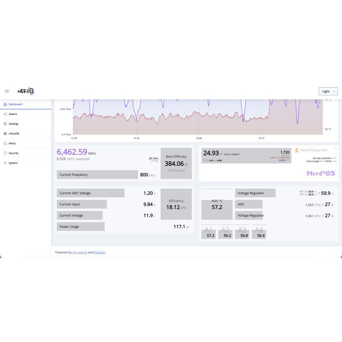Click the ASIC fan bar
Screen dimensions: 342x342
point(249,204)
